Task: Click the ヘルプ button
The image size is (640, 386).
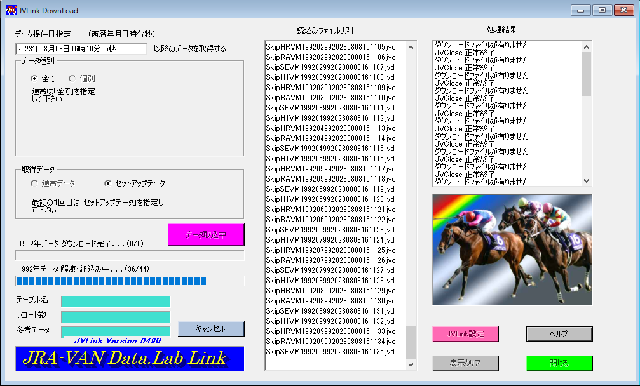Action: [559, 334]
